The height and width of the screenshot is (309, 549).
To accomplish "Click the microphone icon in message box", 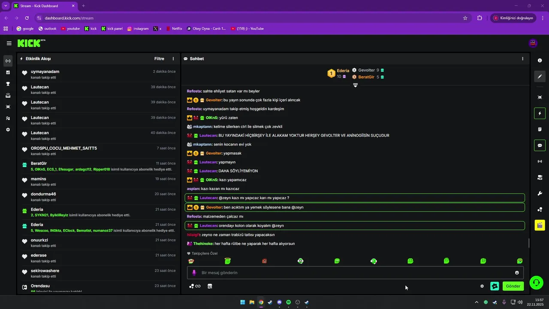I will pyautogui.click(x=194, y=273).
